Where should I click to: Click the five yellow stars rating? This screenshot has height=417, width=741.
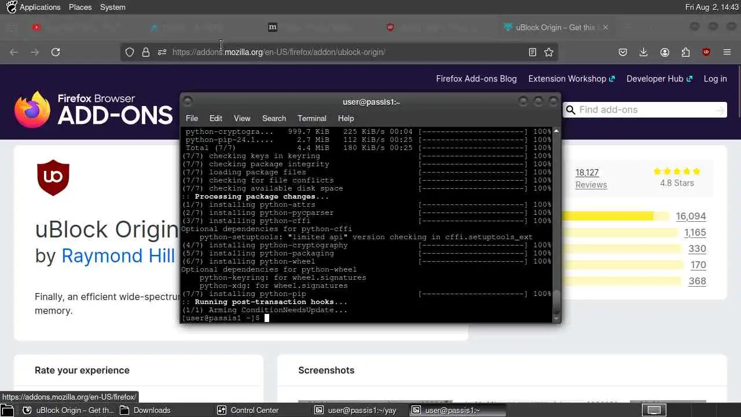pyautogui.click(x=677, y=171)
